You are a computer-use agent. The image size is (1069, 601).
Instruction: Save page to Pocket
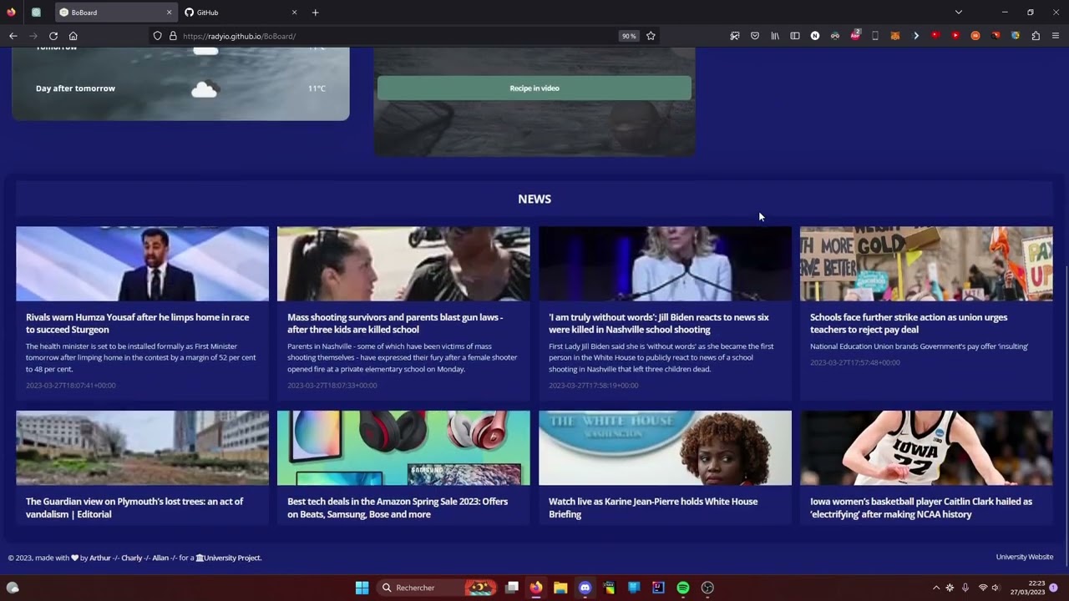[x=755, y=36]
